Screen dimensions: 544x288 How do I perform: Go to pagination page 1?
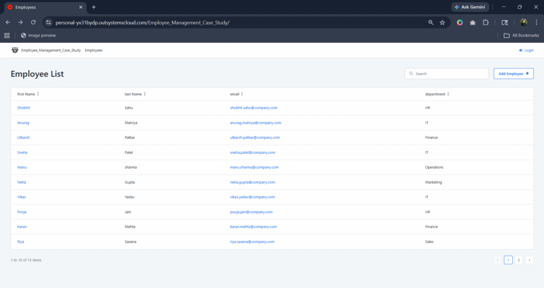point(508,260)
